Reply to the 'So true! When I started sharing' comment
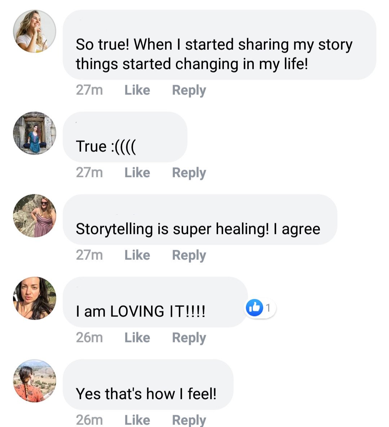The image size is (389, 427). [189, 91]
